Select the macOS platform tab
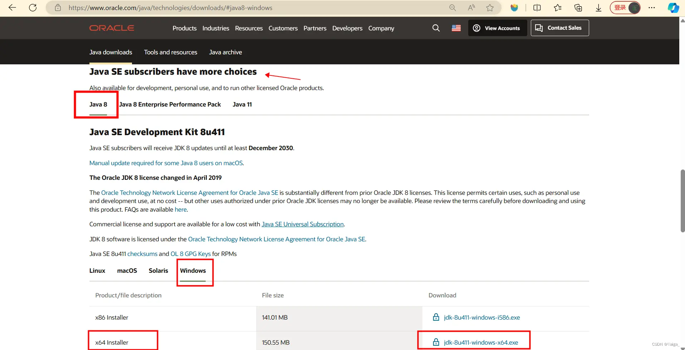 (127, 271)
